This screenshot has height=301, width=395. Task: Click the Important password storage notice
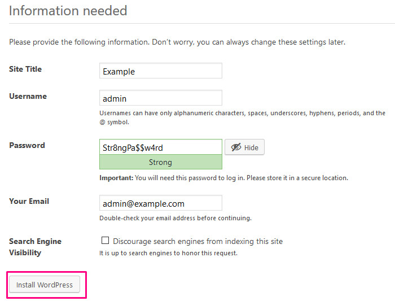pos(223,178)
